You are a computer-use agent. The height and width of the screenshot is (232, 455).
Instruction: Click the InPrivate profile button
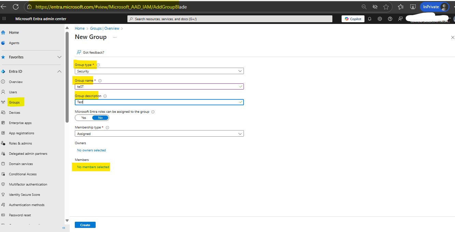click(x=434, y=7)
